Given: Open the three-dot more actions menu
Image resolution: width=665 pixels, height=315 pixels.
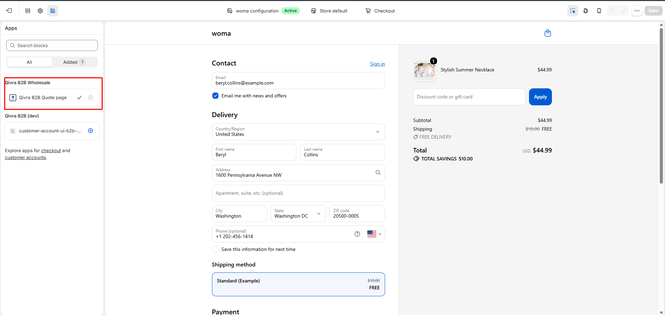Looking at the screenshot, I should coord(637,11).
